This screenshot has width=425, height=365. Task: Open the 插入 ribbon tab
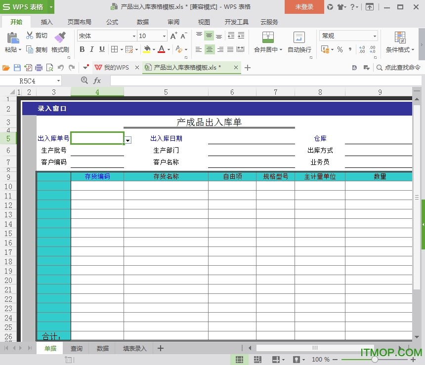click(x=46, y=22)
